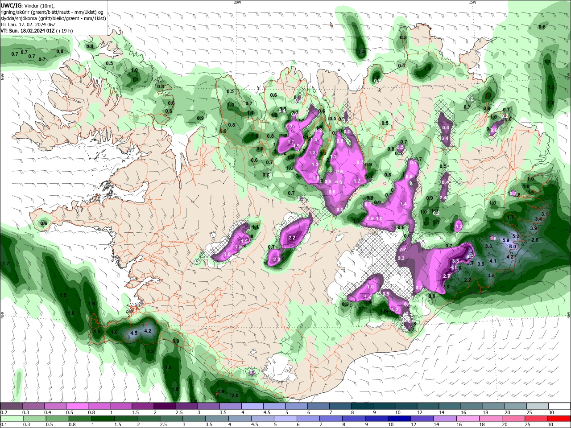Click the '15W' longitude label
Screen dimensions: 571x428
[472, 2]
